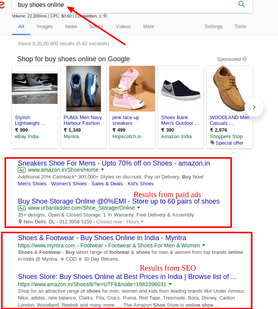Open the Shoes Store Amazon organic result
Viewport: 278px width, 309px height.
pos(127,277)
